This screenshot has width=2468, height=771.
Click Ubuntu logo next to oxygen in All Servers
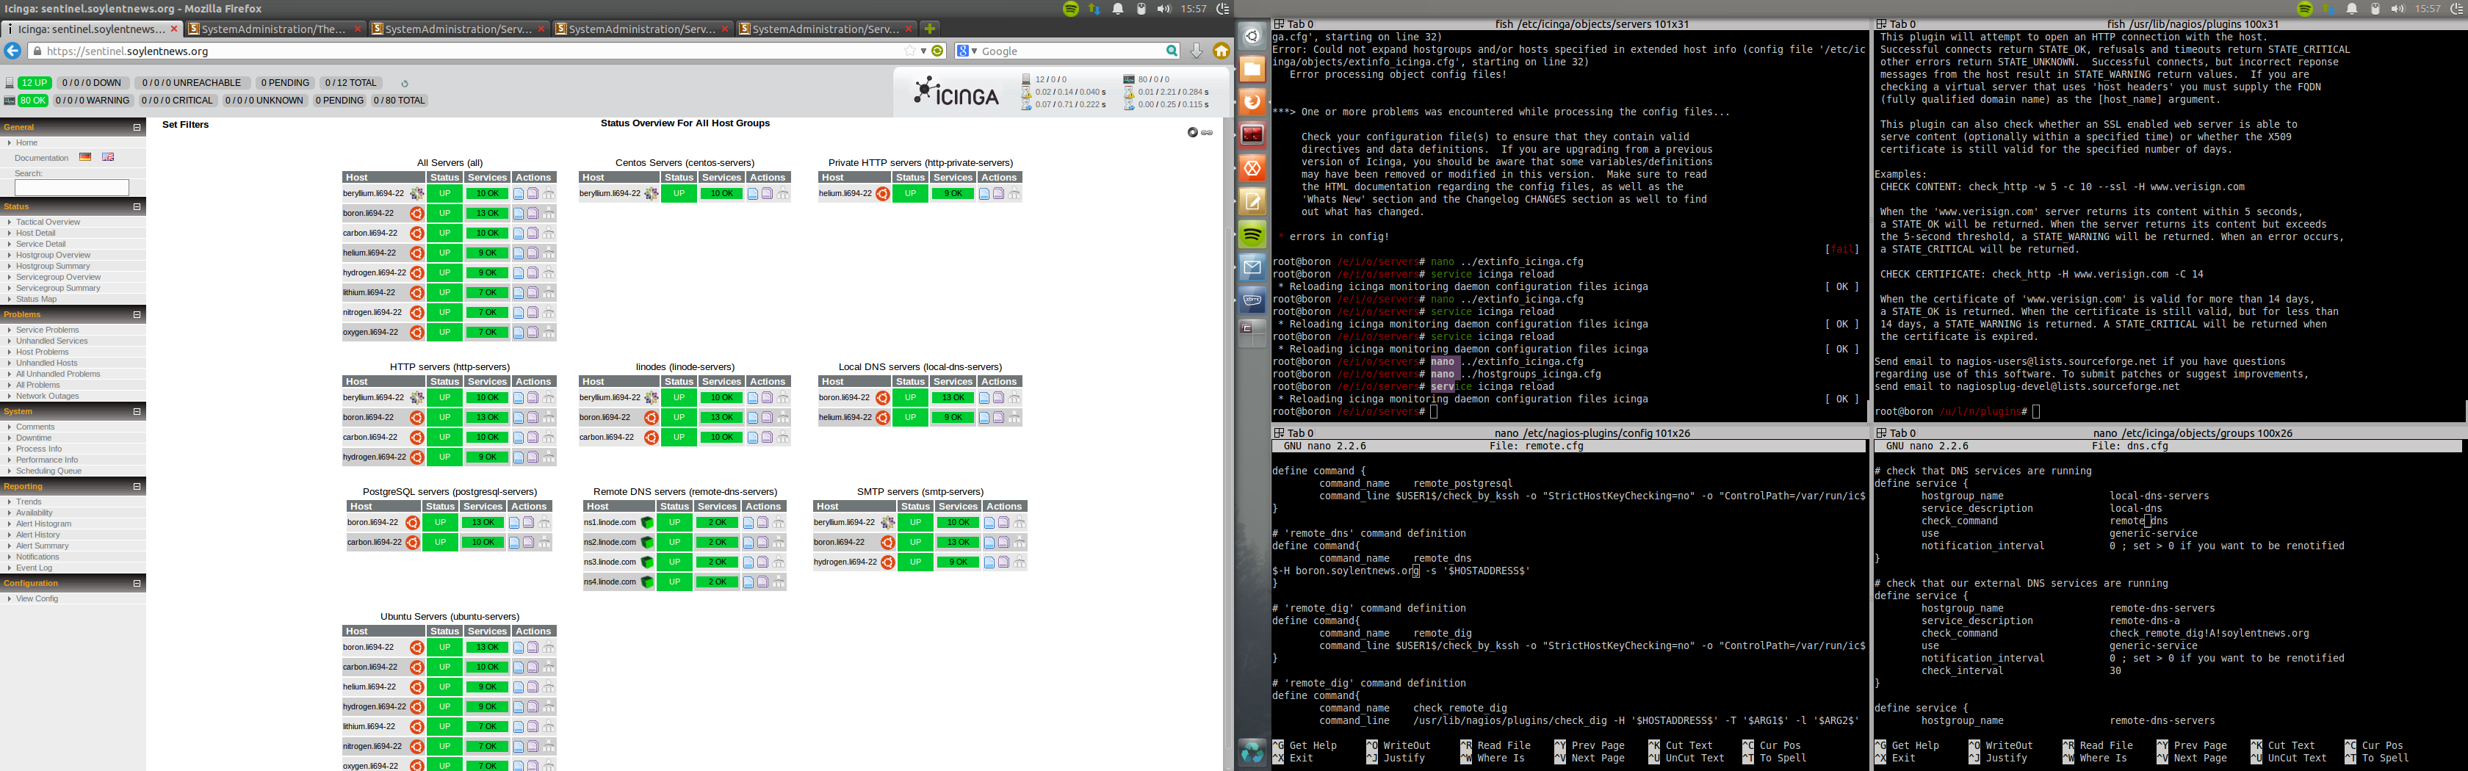(416, 333)
